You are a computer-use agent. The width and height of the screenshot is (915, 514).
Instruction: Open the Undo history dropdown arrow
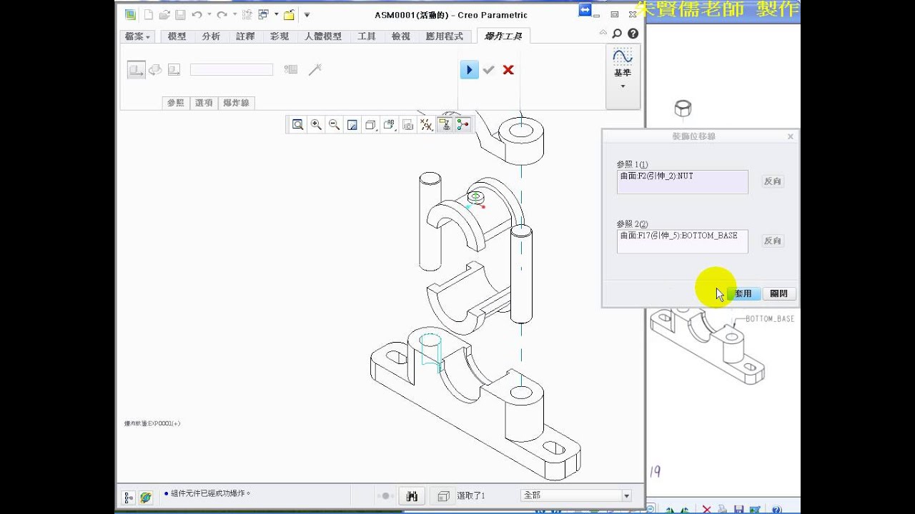[x=209, y=15]
